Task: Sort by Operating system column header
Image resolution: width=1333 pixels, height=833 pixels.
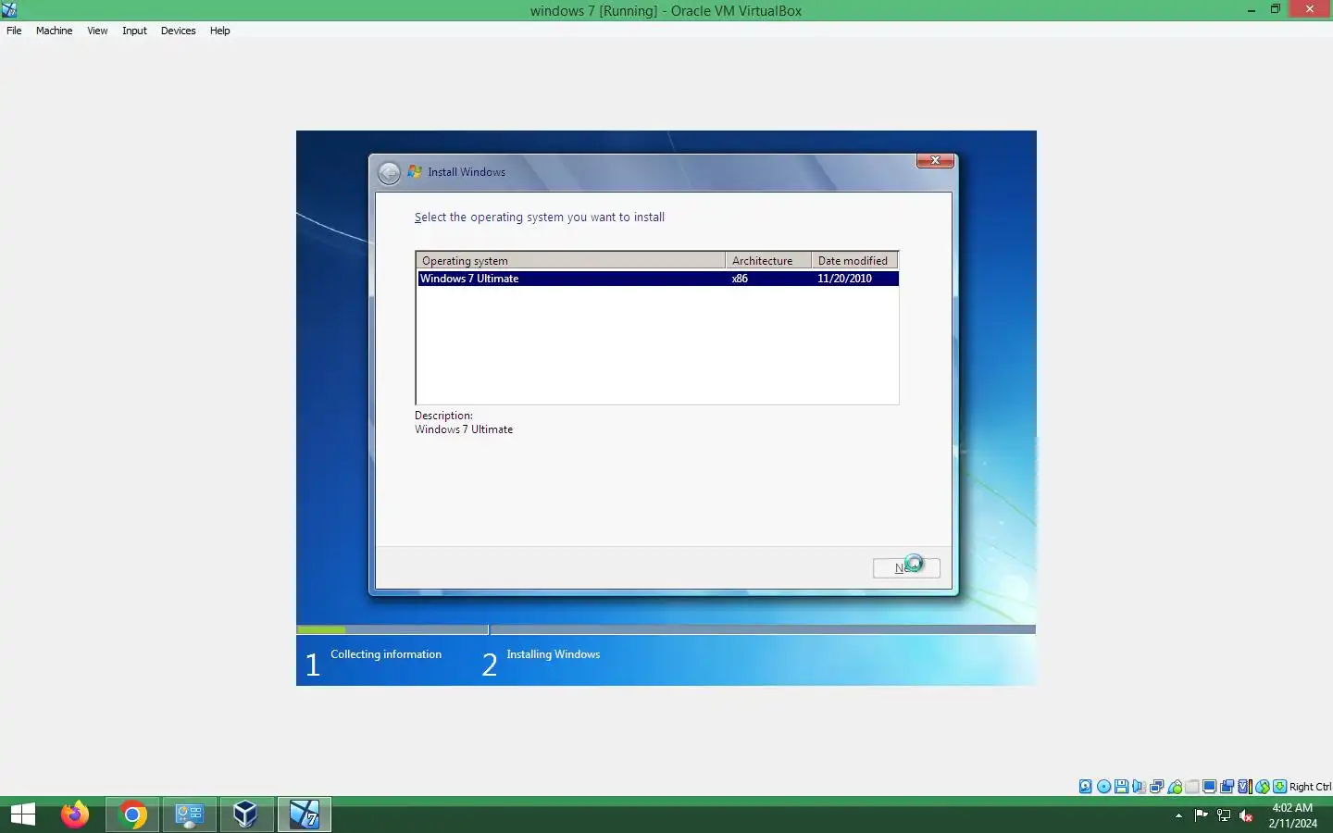Action: tap(570, 260)
